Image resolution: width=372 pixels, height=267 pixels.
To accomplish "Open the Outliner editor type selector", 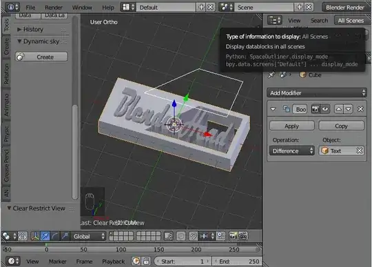I will [275, 20].
